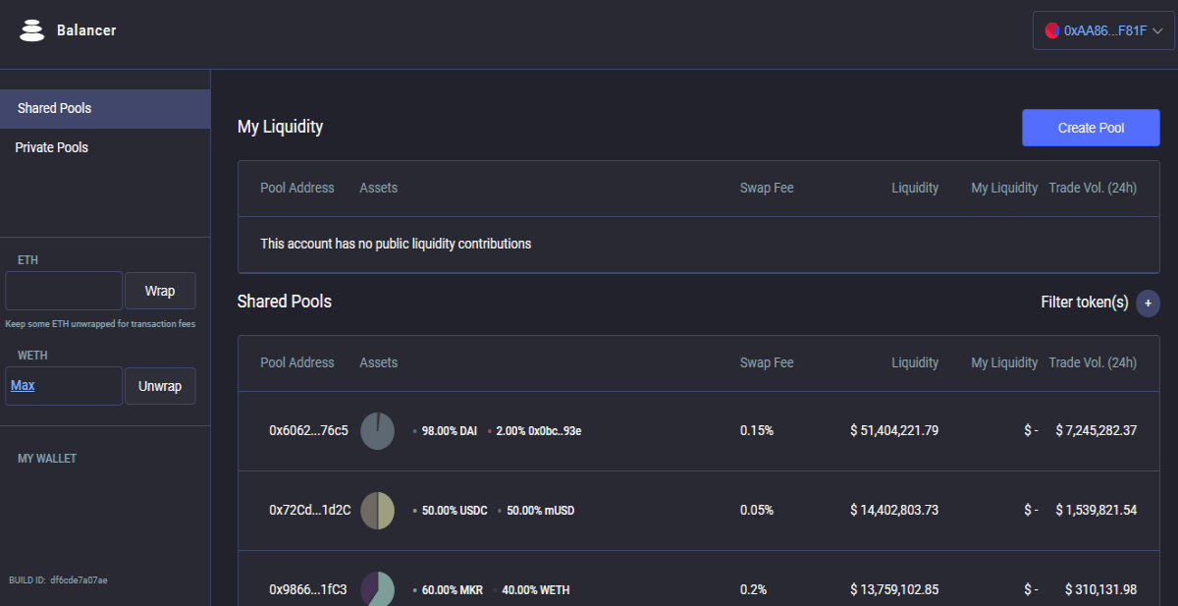Open pool 0x72Cd...1d2C row
Viewport: 1178px width, 606px height.
[698, 511]
